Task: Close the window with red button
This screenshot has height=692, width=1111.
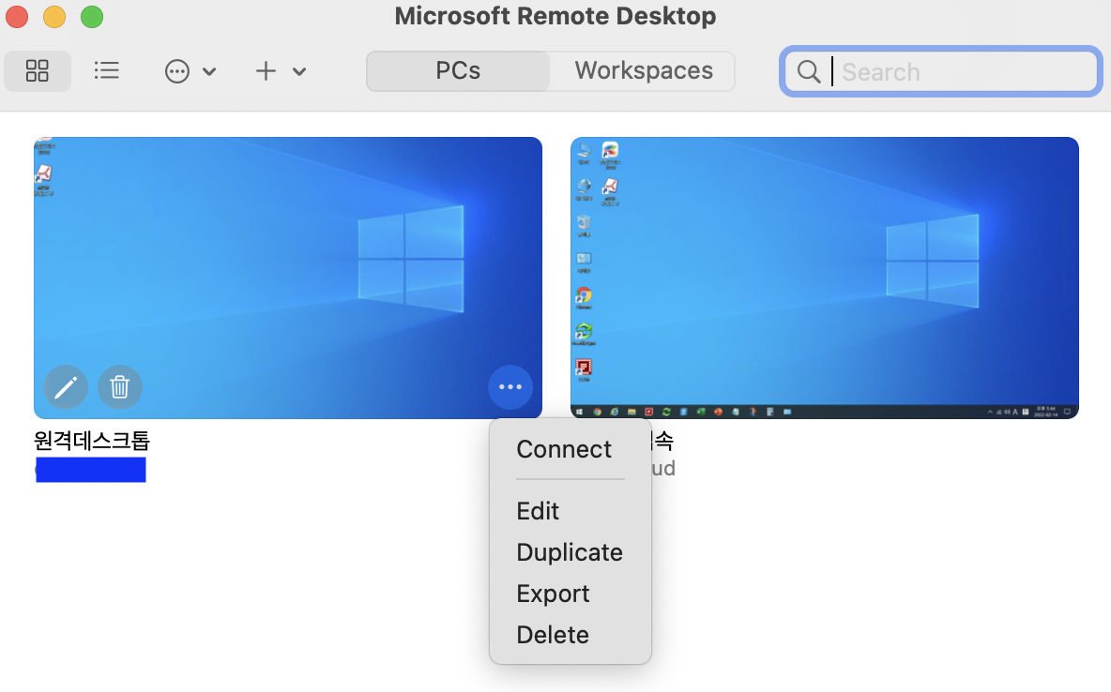Action: [x=17, y=16]
